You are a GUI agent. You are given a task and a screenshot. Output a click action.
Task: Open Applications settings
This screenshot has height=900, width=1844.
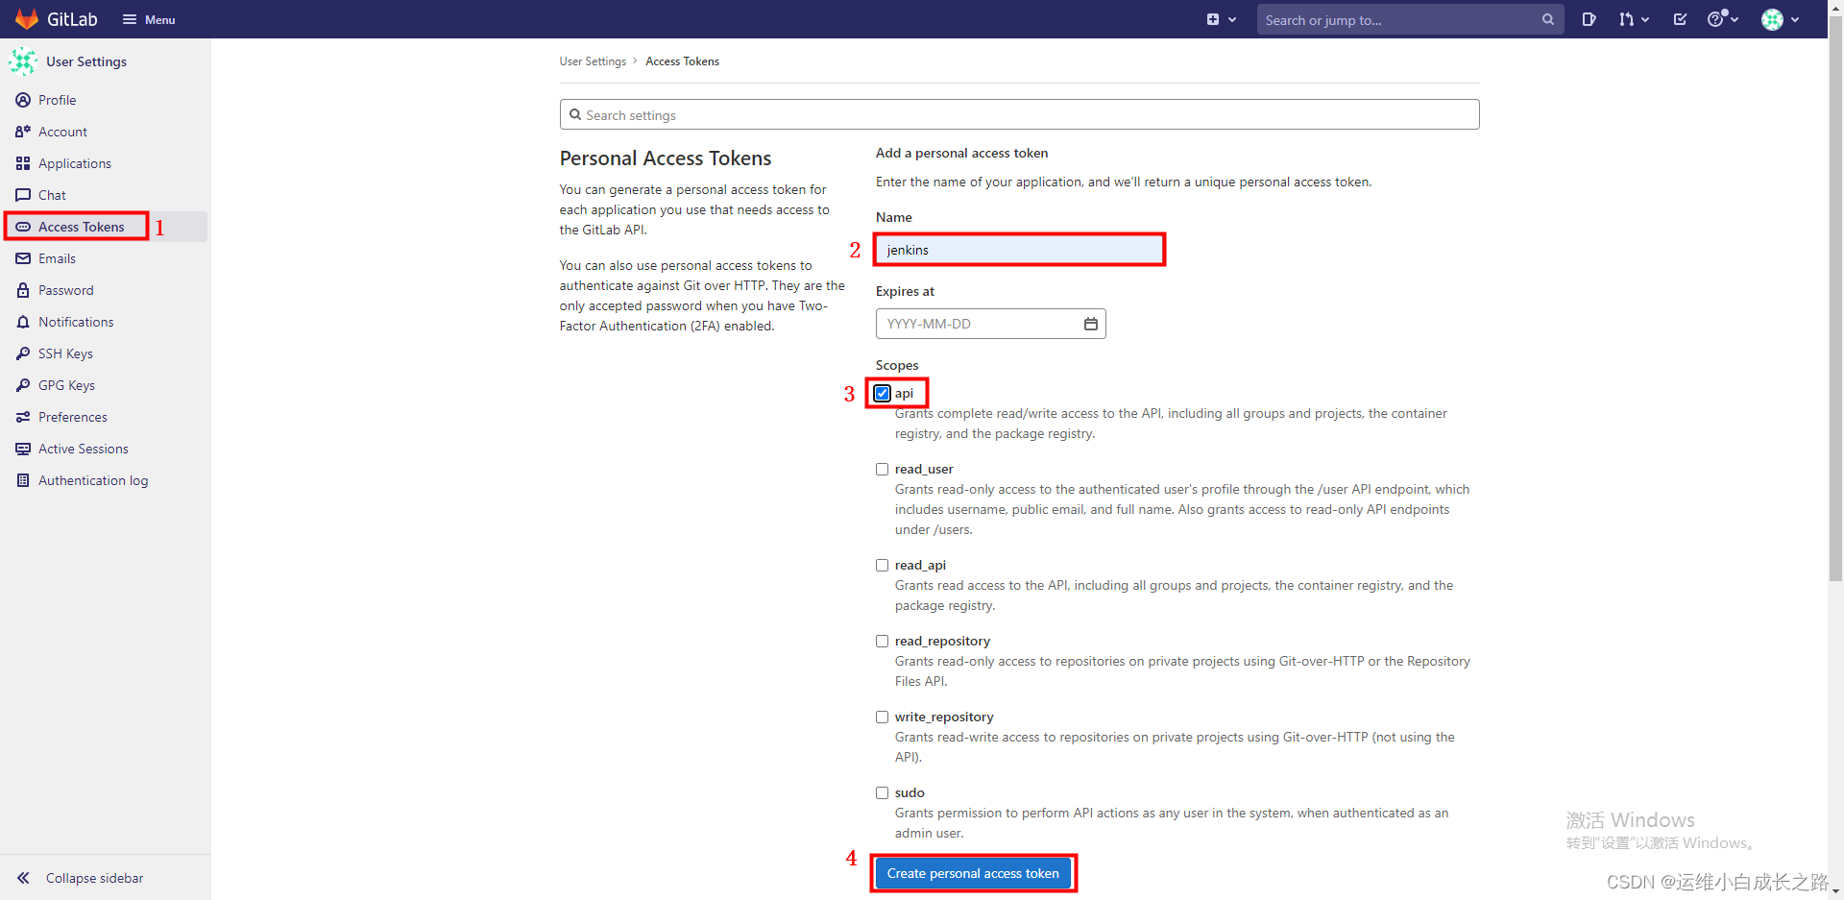click(75, 163)
